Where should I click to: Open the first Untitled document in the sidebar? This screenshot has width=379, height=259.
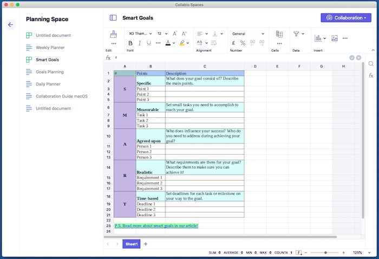point(53,36)
